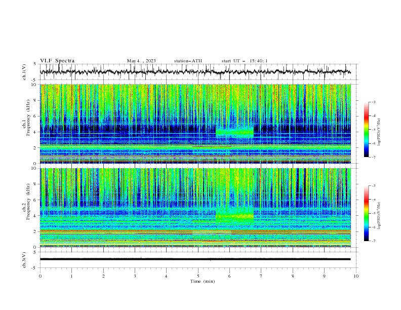The width and height of the screenshot is (401, 310).
Task: Click the ch.2 frequency axis tick "2"
Action: [x=36, y=231]
